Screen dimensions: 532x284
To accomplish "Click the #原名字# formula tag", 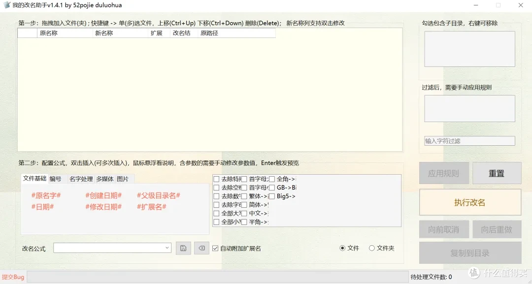I will point(46,195).
